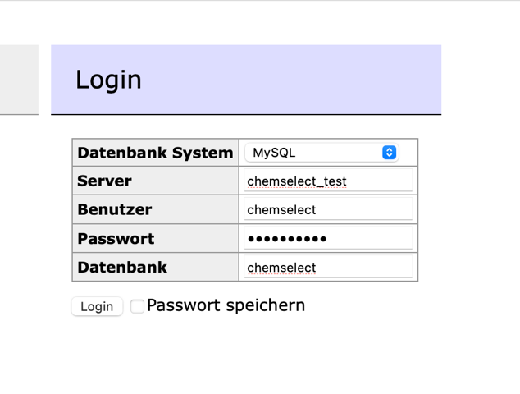The width and height of the screenshot is (520, 394).
Task: Open the Datenbank System MySQL dropdown
Action: (321, 153)
